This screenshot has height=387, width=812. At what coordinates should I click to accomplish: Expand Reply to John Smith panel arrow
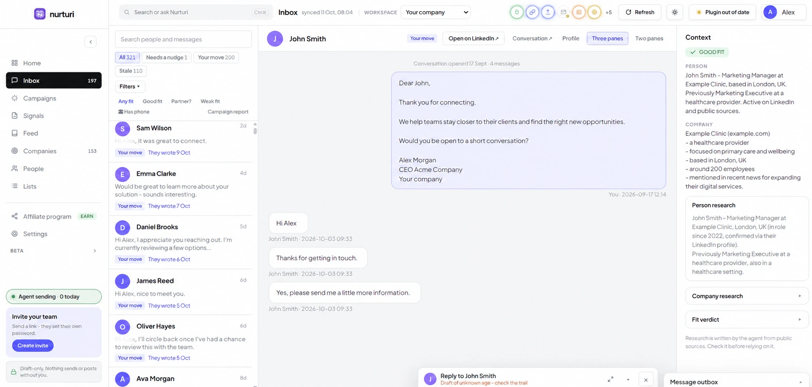coord(628,379)
